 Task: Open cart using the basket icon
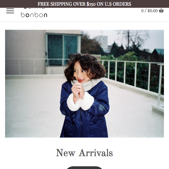tap(161, 10)
